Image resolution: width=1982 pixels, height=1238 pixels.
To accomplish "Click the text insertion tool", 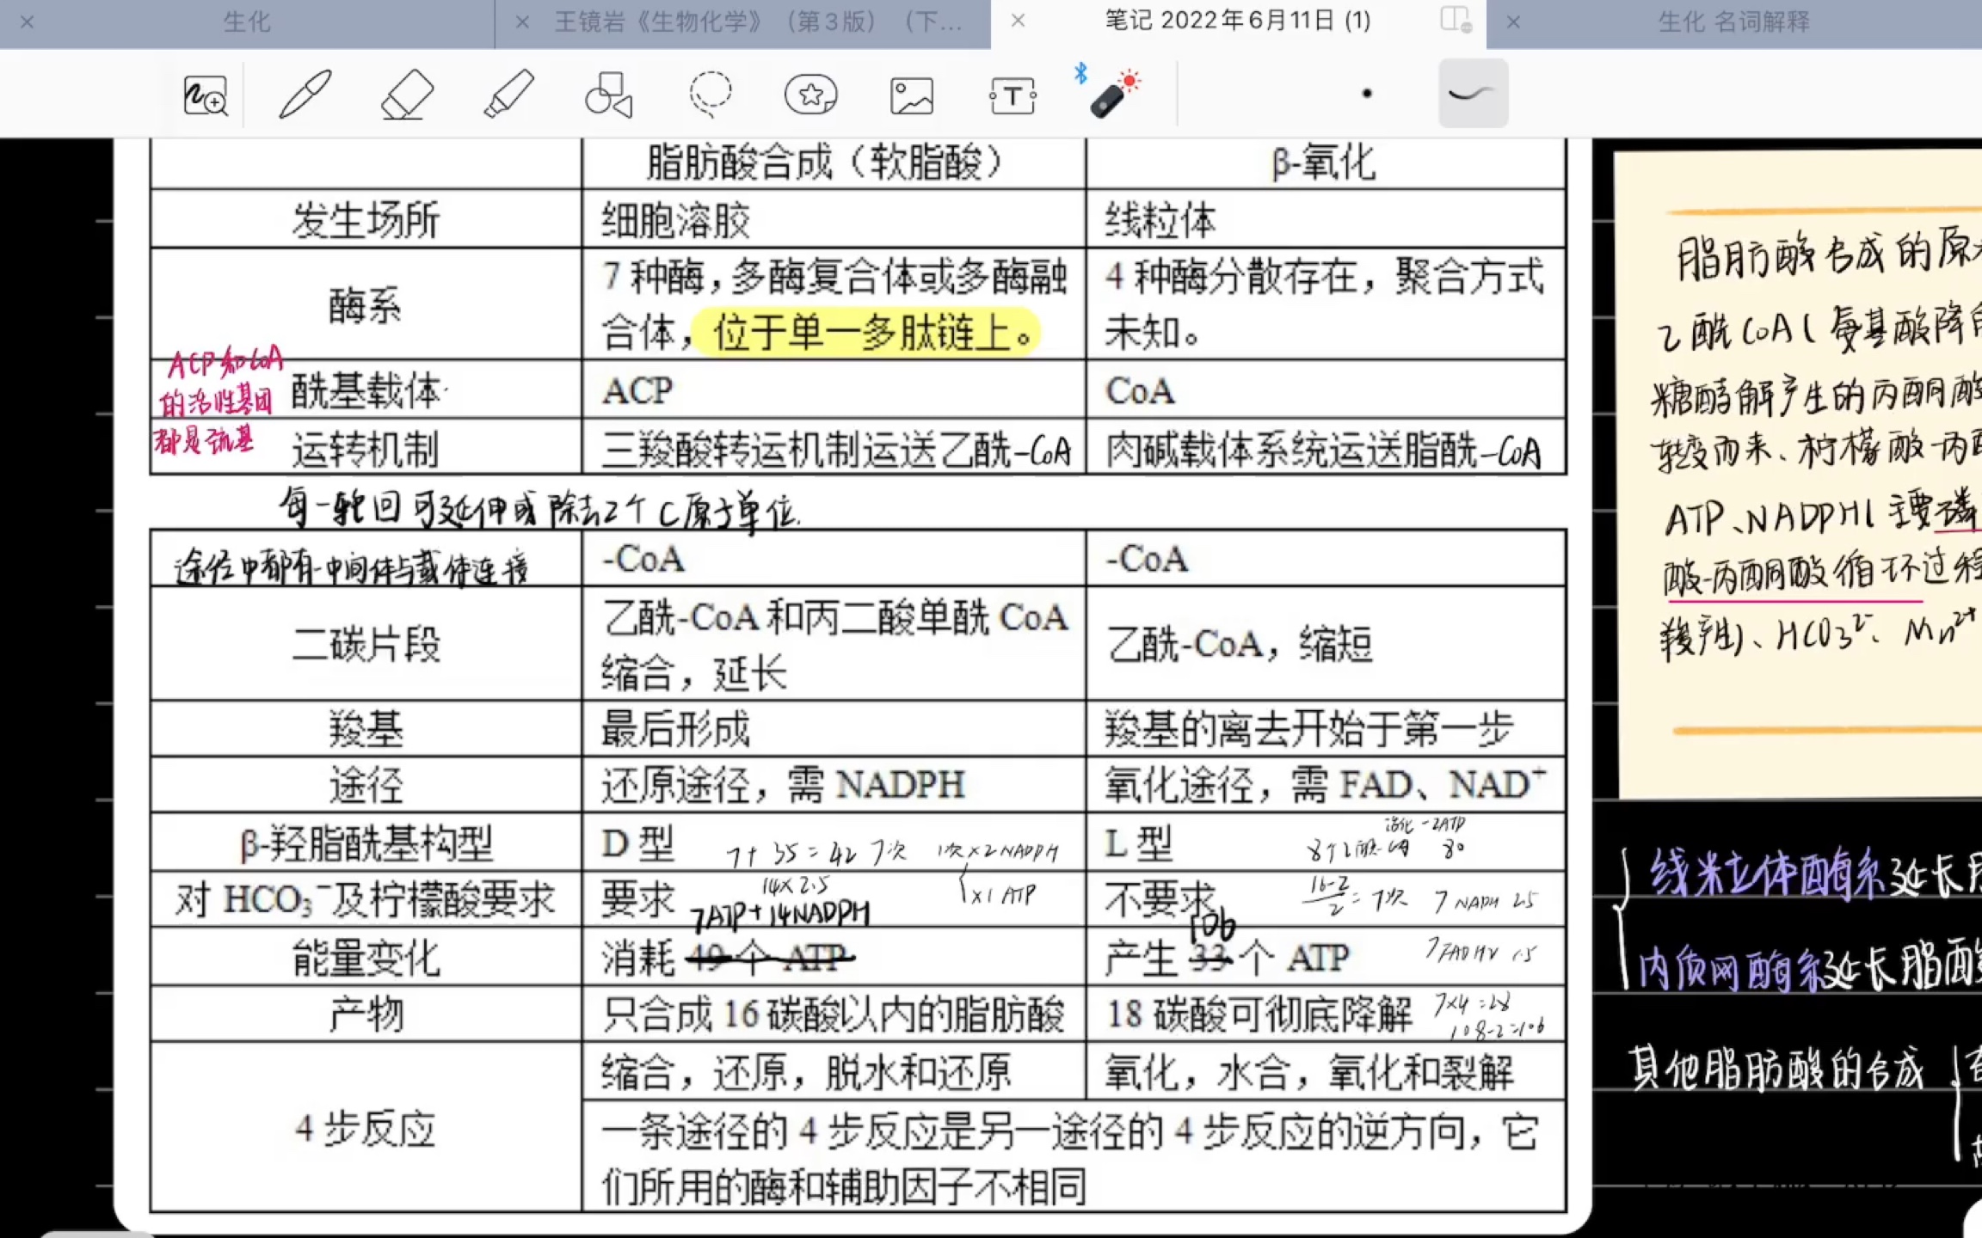I will point(1012,94).
